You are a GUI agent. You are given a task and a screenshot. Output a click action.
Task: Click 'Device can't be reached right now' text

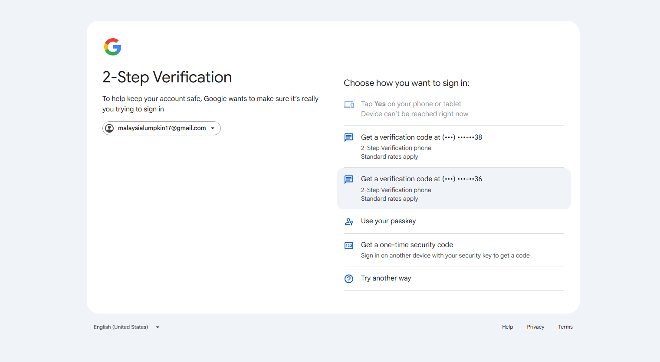414,114
